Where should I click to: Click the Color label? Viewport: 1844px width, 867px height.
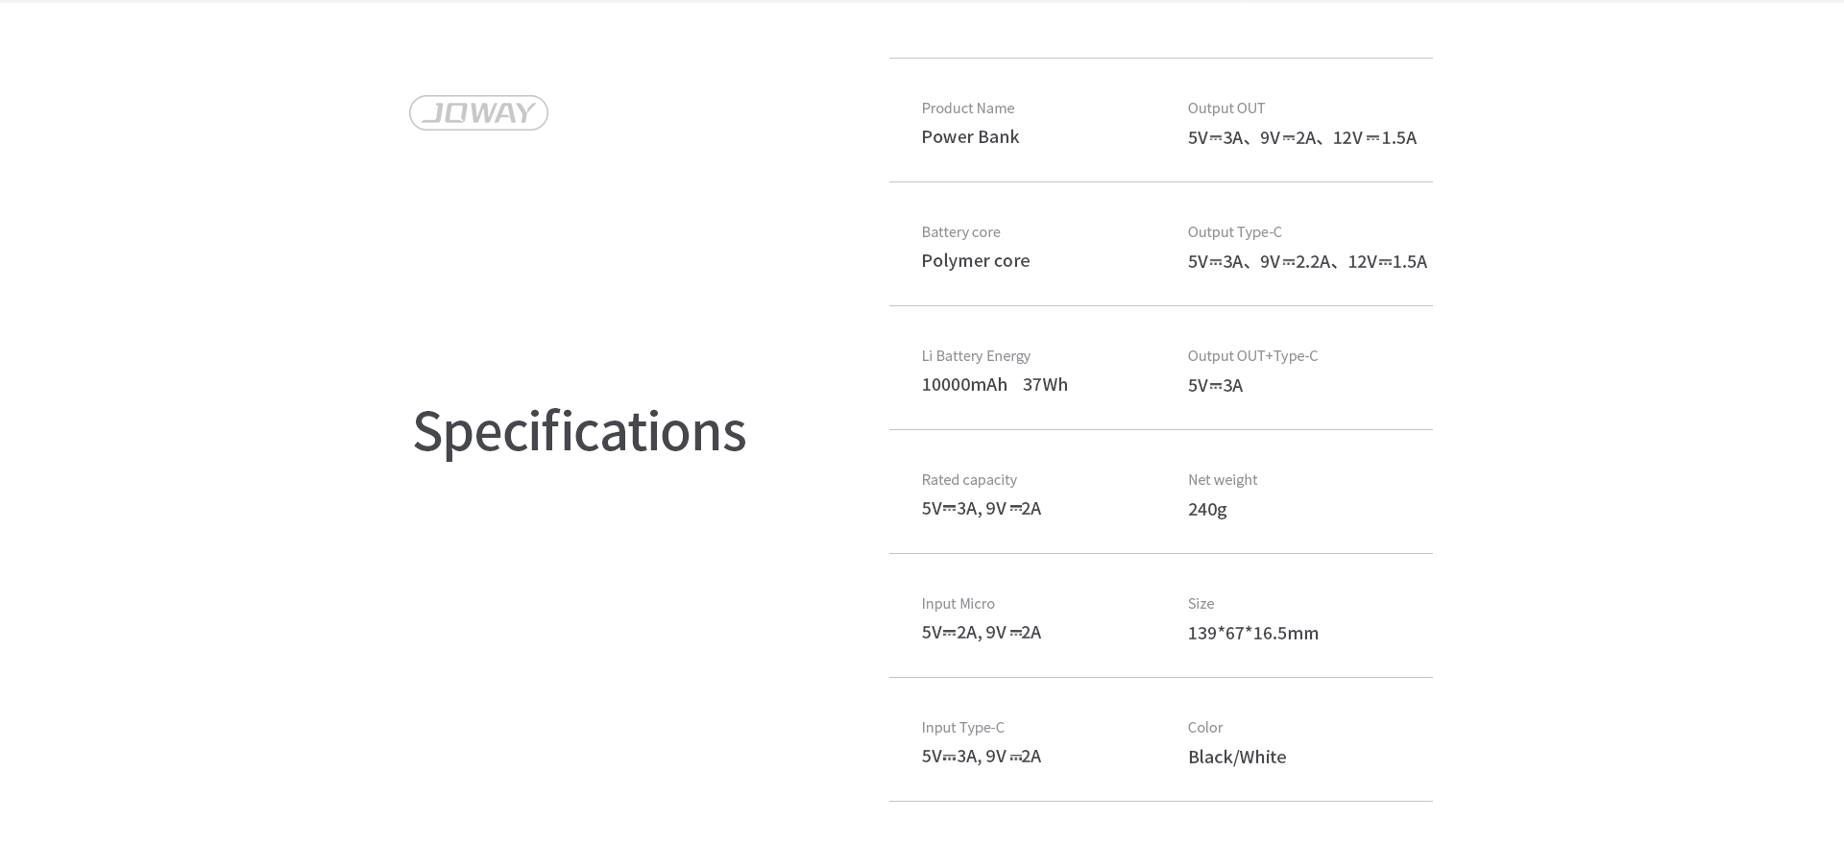pos(1204,728)
